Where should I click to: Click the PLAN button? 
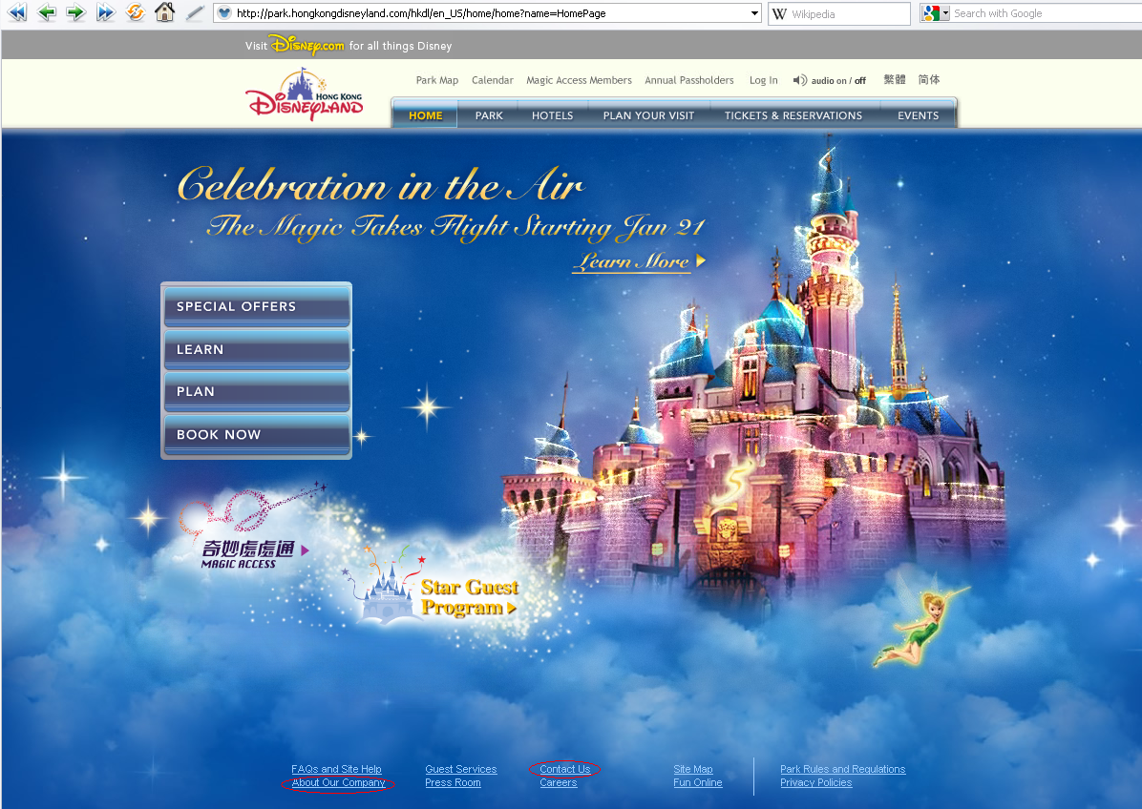tap(256, 391)
